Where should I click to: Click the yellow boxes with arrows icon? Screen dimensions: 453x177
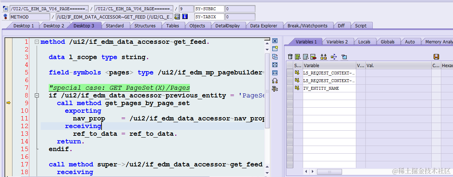pyautogui.click(x=323, y=57)
